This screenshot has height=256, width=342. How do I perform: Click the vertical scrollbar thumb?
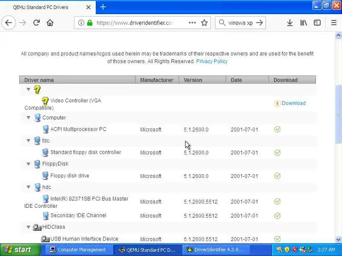[x=338, y=114]
